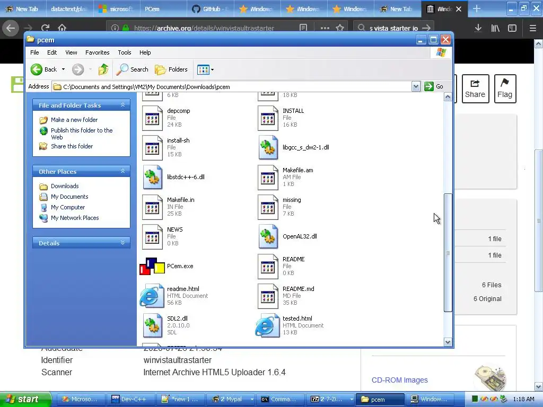Open My Documents in Other Places
543x407 pixels.
tap(69, 197)
